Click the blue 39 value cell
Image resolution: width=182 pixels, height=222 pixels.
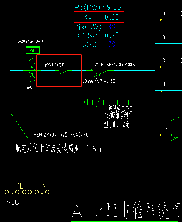pos(113,27)
